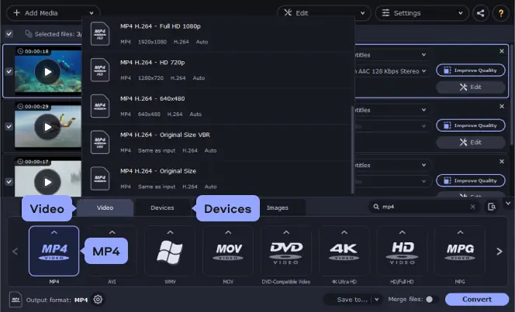The image size is (515, 312).
Task: Pick the MPG video format icon
Action: (460, 251)
